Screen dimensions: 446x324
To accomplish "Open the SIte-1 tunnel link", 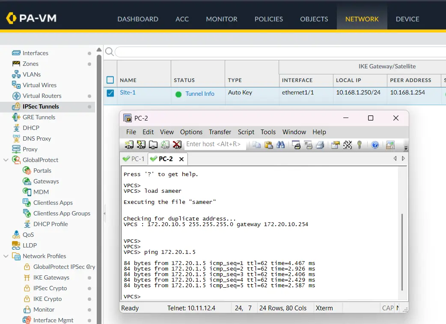I will [128, 93].
